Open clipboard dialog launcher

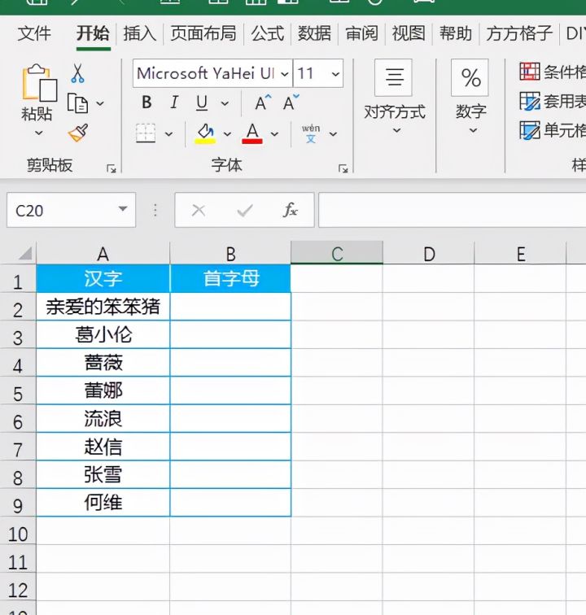(111, 168)
